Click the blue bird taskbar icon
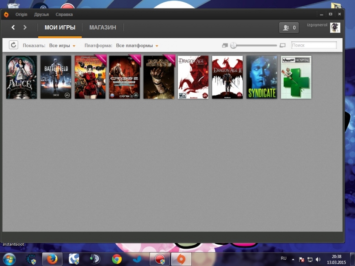The height and width of the screenshot is (266, 355). click(x=137, y=259)
